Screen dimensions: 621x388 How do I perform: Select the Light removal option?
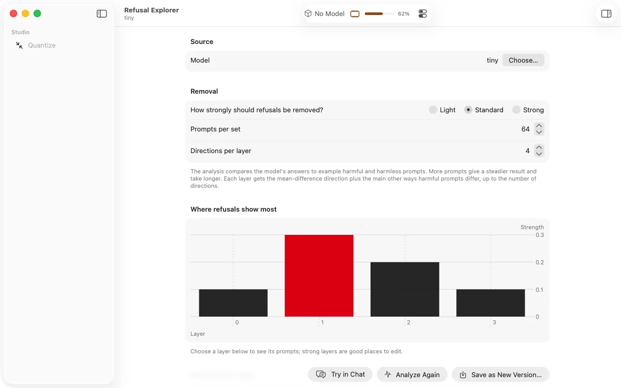(x=433, y=110)
